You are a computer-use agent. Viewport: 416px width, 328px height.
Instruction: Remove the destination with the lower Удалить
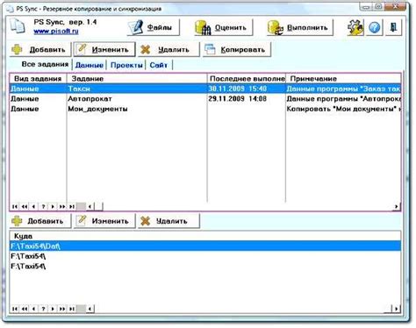[169, 221]
